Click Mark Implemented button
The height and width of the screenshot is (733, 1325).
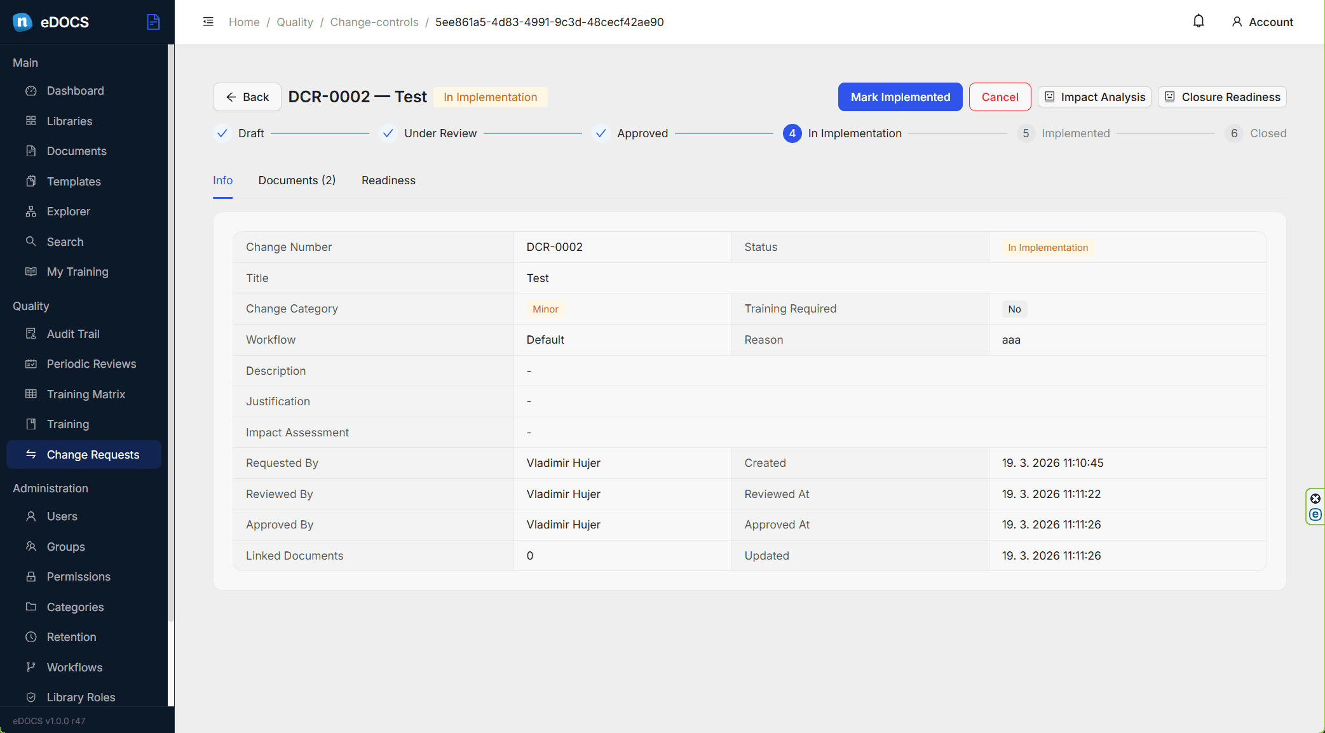click(x=900, y=97)
